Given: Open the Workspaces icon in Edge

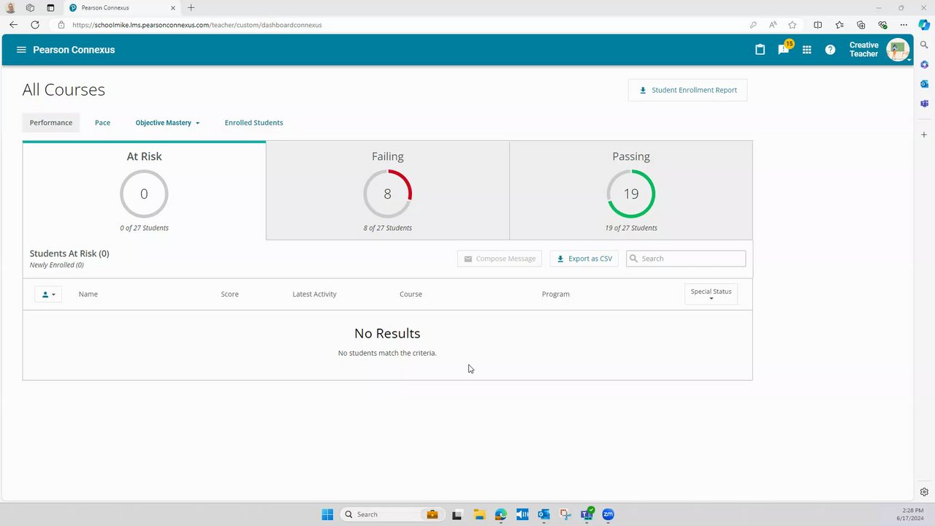Looking at the screenshot, I should click(30, 8).
